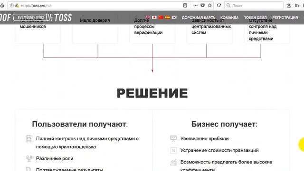
Task: Reload the page with refresh icon
Action: pos(219,5)
